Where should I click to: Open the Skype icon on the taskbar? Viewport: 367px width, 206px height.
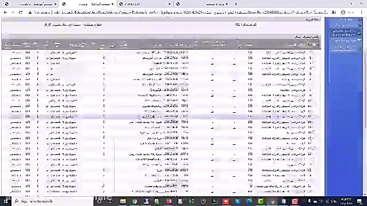[x=237, y=201]
